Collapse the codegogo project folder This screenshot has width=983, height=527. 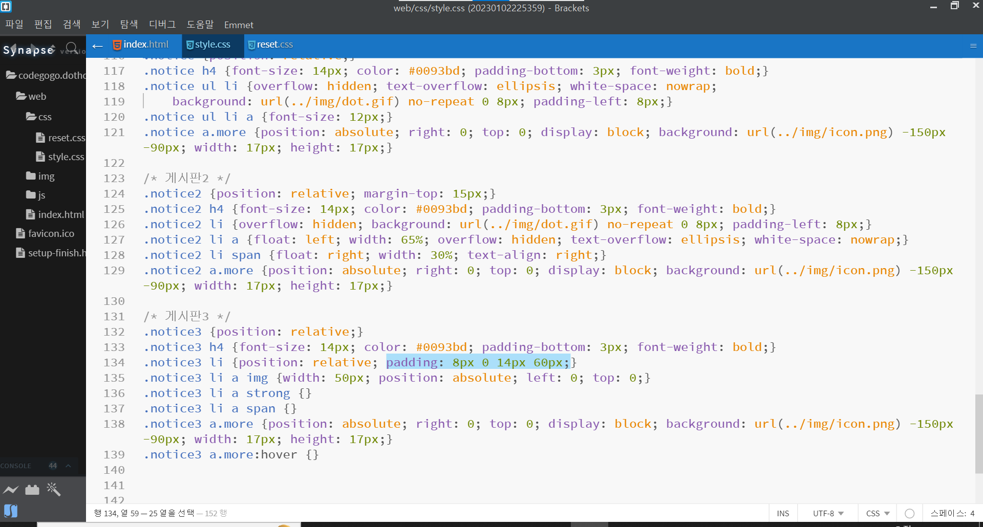[x=46, y=75]
